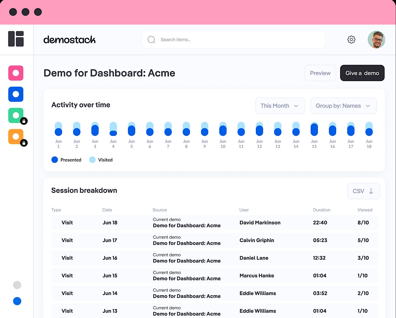Select the Jun 1 activity bar
The height and width of the screenshot is (318, 396).
coord(58,129)
